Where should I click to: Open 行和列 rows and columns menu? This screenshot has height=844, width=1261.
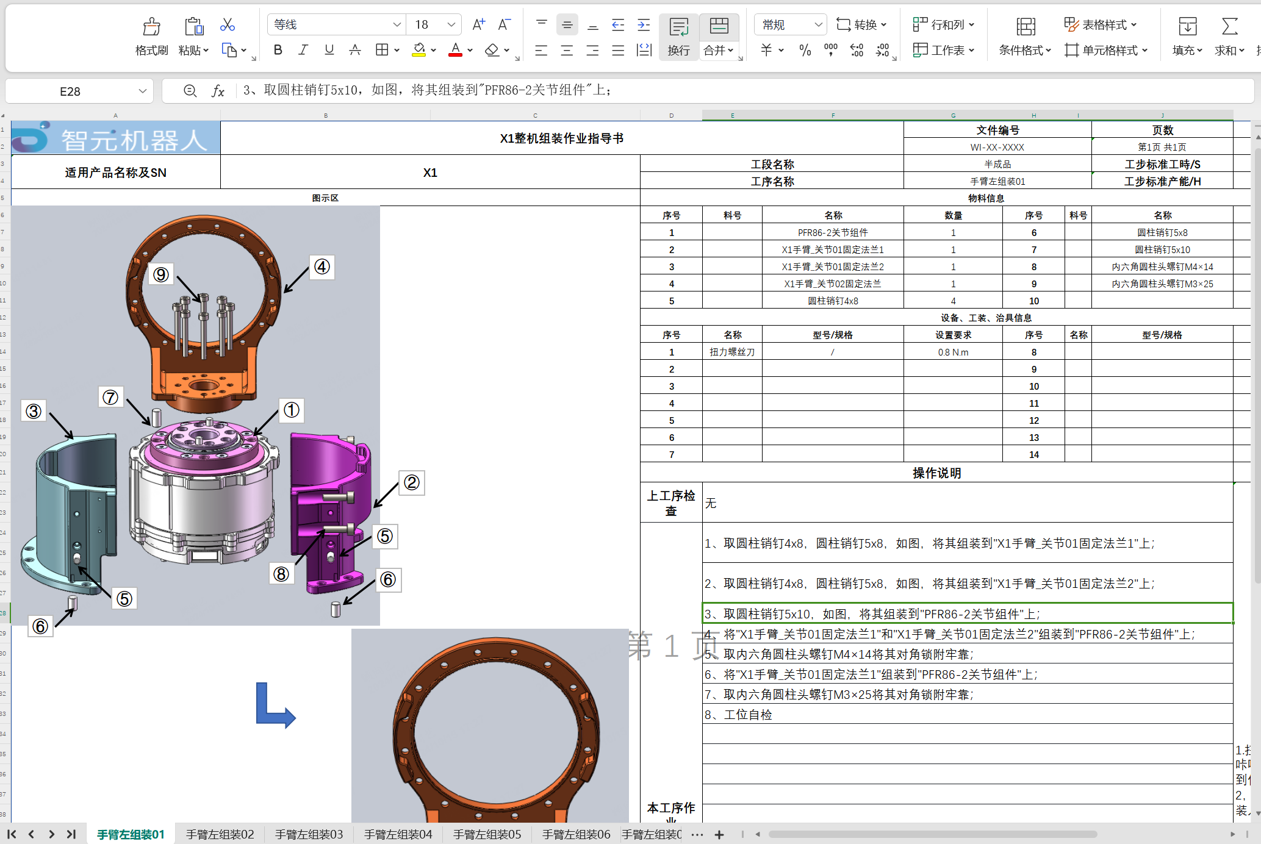944,24
